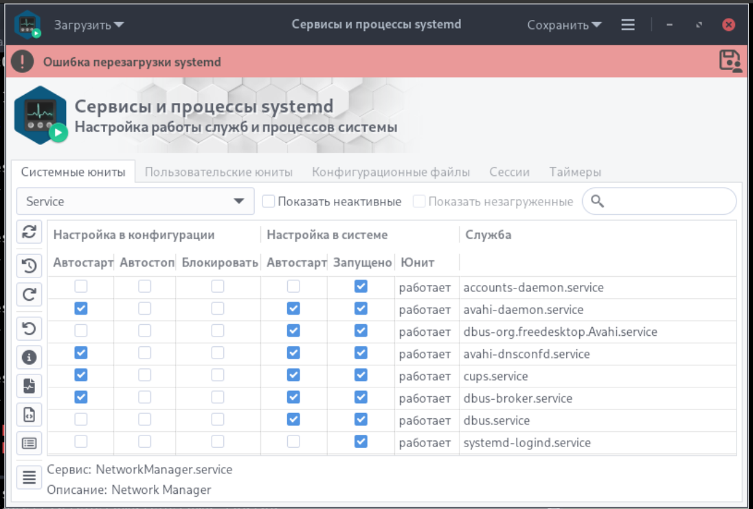This screenshot has width=753, height=509.
Task: Toggle config Автостарт for avahi-daemon.service
Action: pyautogui.click(x=81, y=309)
